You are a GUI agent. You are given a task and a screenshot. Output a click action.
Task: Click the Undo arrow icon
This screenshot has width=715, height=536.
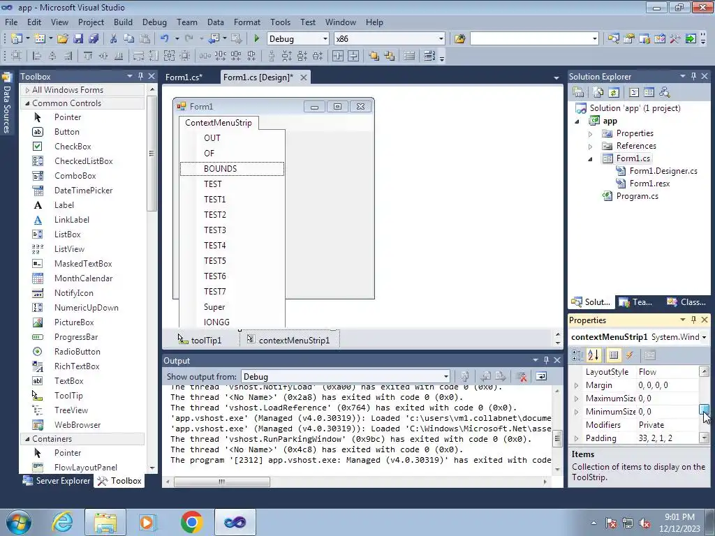click(x=165, y=39)
